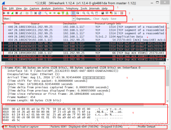Open the Help menu
This screenshot has height=130, width=171.
tap(105, 9)
